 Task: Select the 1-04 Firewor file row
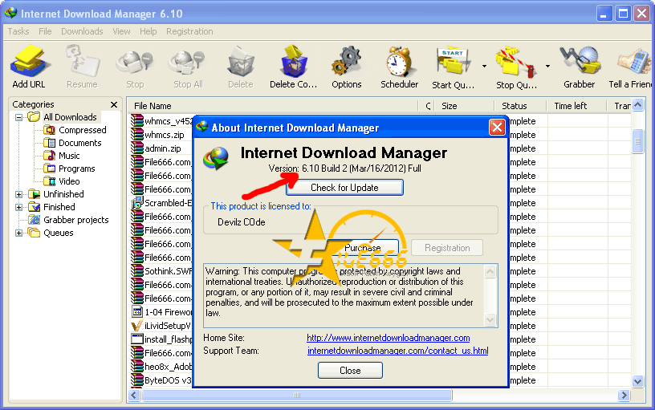click(161, 312)
